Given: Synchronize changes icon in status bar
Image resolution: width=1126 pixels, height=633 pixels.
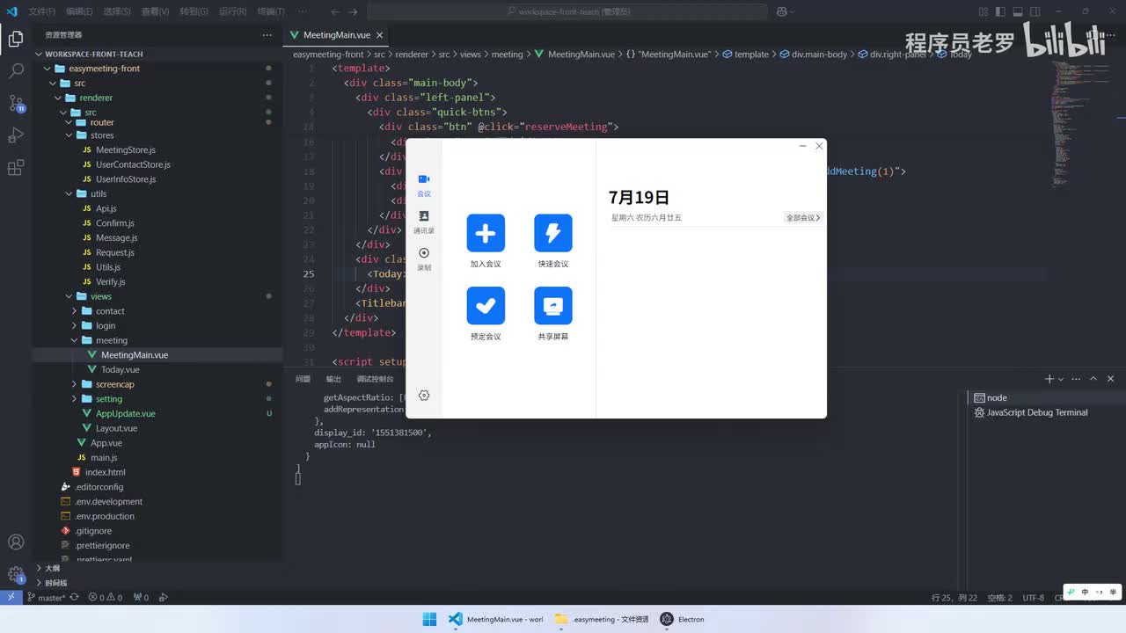Looking at the screenshot, I should point(75,598).
